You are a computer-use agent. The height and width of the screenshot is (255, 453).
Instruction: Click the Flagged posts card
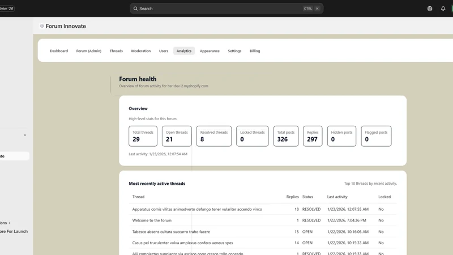pos(376,136)
